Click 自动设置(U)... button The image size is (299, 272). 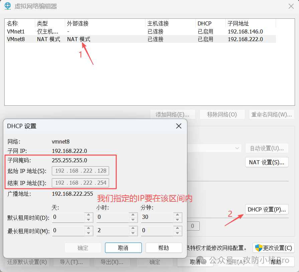[267, 148]
